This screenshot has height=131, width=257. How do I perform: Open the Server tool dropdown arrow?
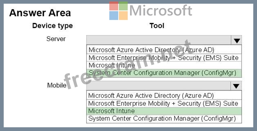237,40
